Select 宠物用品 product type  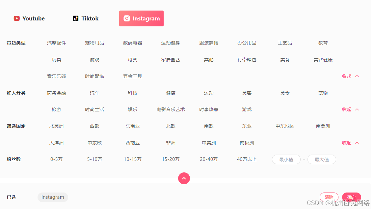click(94, 43)
